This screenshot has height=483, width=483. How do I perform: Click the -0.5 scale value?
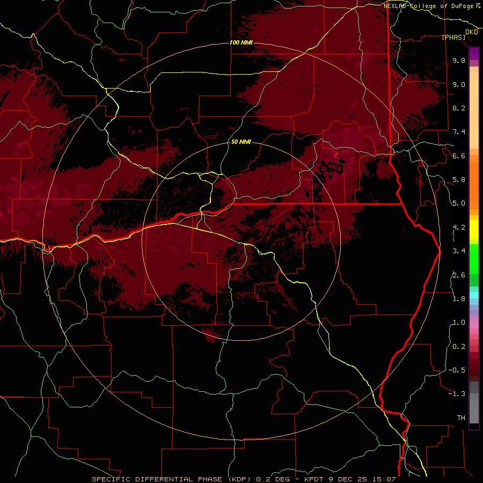(457, 370)
